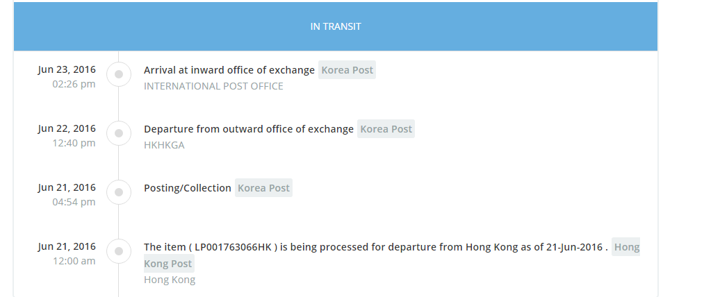
Task: Click Korea Post tag on the departure event
Action: point(386,129)
